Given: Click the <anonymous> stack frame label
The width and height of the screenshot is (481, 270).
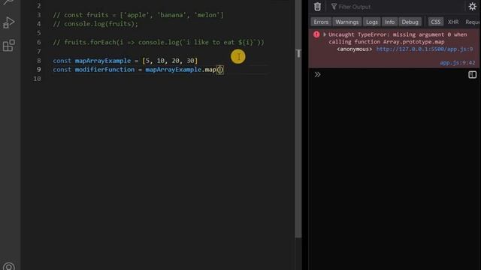Looking at the screenshot, I should [354, 49].
